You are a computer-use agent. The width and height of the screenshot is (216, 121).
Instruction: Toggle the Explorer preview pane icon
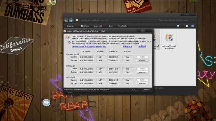[187, 26]
